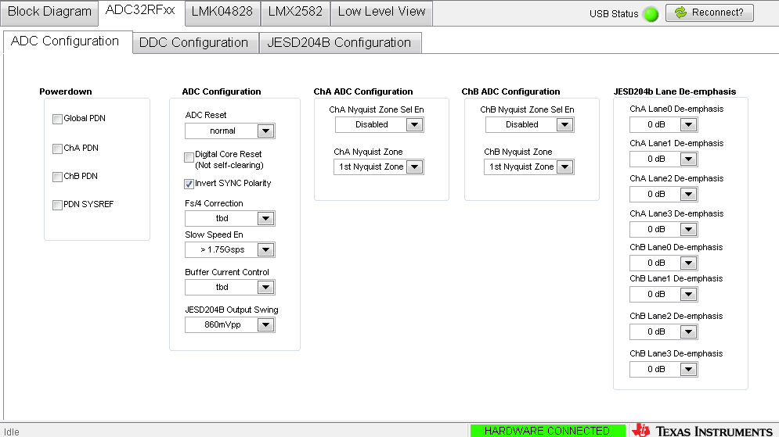Expand ChA Nyquist Zone Sel En dropdown
Image resolution: width=779 pixels, height=437 pixels.
[414, 124]
